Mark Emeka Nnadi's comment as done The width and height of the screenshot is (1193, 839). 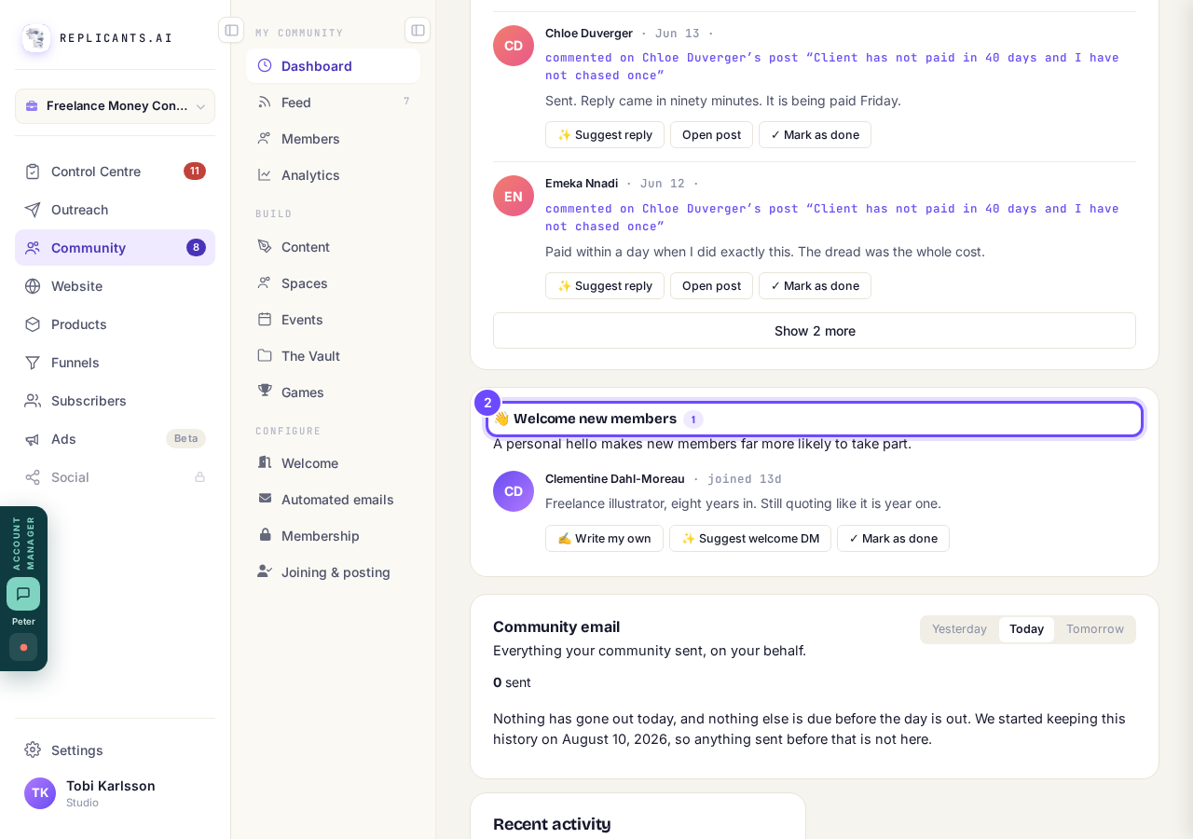tap(815, 285)
